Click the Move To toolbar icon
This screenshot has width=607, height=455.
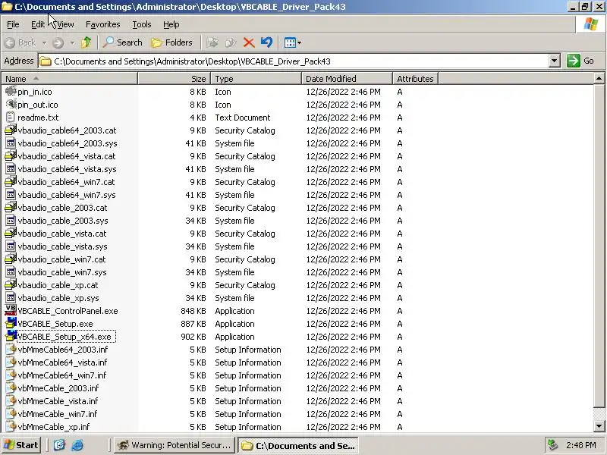pos(212,42)
